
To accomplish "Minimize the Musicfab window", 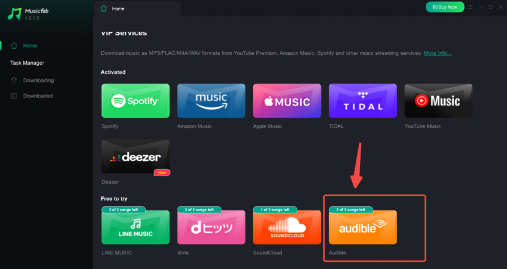I will (481, 7).
